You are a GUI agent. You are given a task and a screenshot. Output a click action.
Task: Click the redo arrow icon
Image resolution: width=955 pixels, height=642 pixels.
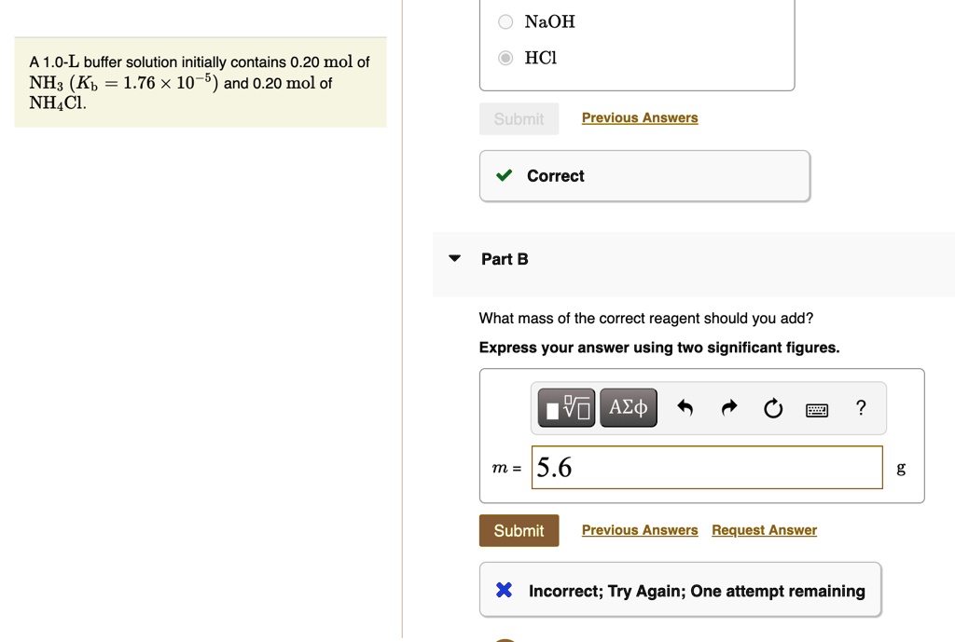729,408
